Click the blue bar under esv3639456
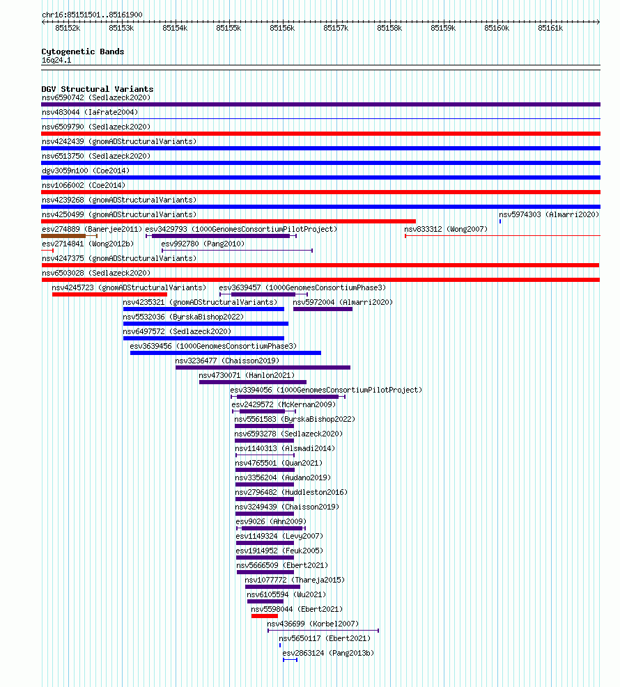 (x=226, y=353)
